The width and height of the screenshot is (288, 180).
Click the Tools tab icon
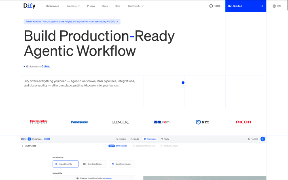[x=162, y=139]
